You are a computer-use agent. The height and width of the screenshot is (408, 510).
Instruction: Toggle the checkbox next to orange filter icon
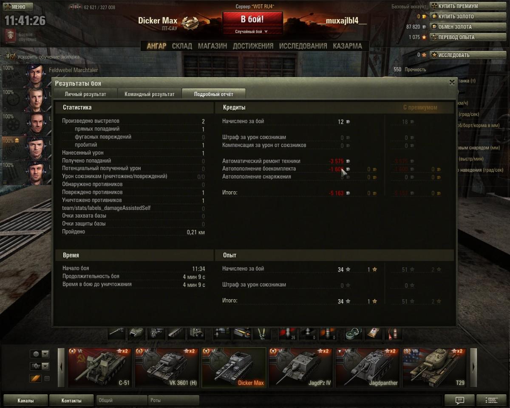coord(47,378)
